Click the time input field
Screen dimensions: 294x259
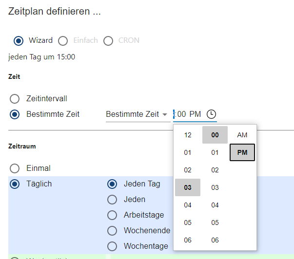pyautogui.click(x=188, y=114)
